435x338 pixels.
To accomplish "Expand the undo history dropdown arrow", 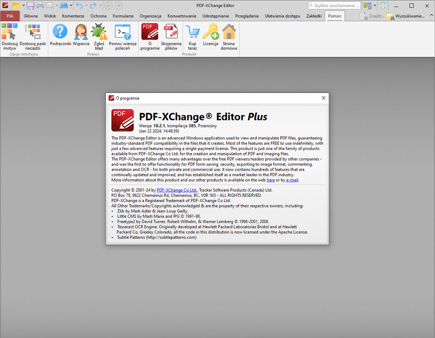I will pos(86,5).
